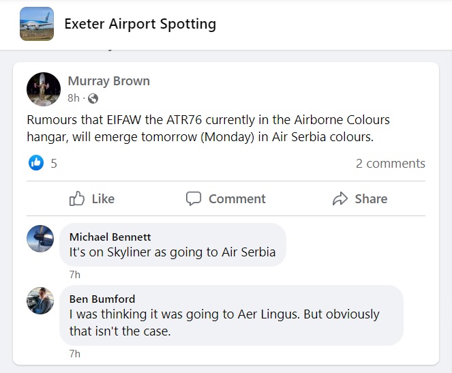Viewport: 452px width, 373px height.
Task: Expand the 2 comments link
Action: pyautogui.click(x=390, y=164)
